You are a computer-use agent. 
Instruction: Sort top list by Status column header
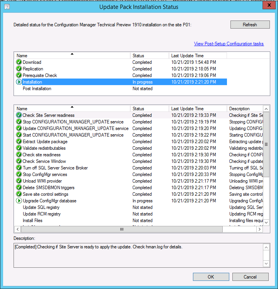pos(150,56)
